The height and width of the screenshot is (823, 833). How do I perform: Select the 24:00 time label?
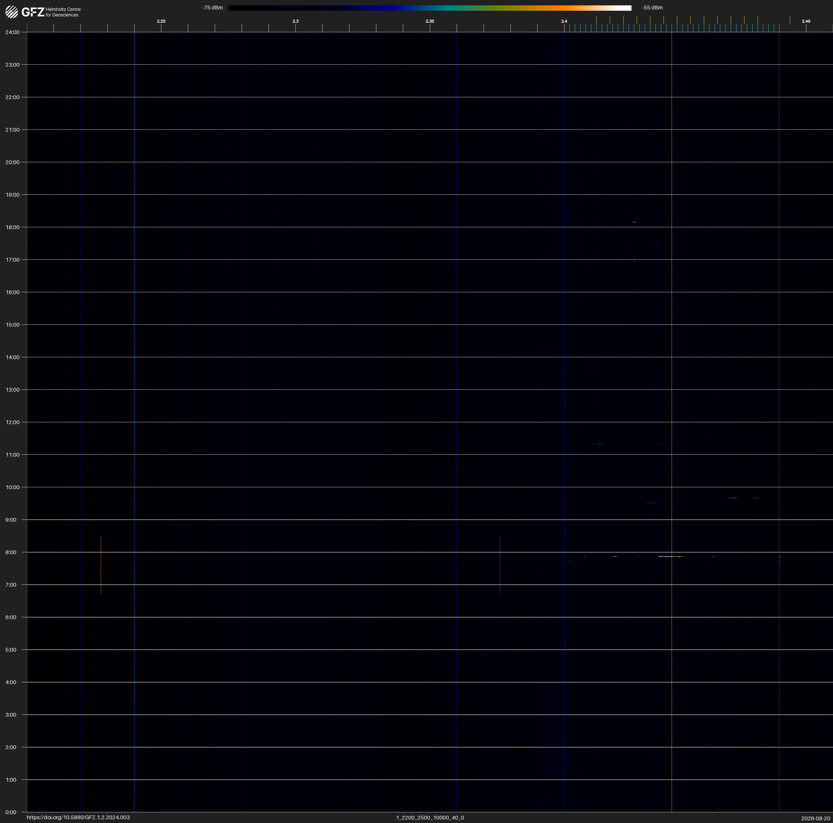tap(13, 32)
